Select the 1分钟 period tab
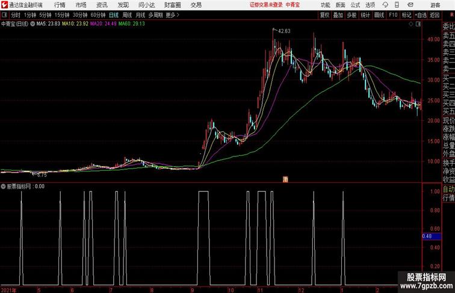This screenshot has width=455, height=293. [x=30, y=15]
